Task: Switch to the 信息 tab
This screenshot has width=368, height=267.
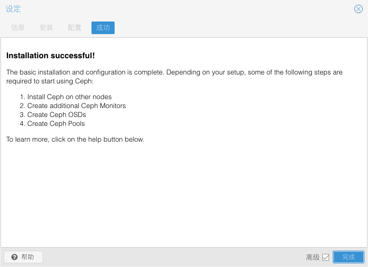Action: (18, 28)
